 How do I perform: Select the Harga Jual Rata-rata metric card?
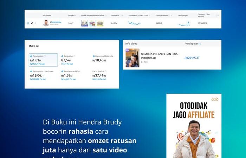(104, 60)
